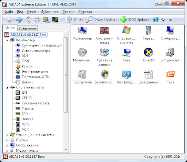Open the Справка menu

[x=85, y=12]
